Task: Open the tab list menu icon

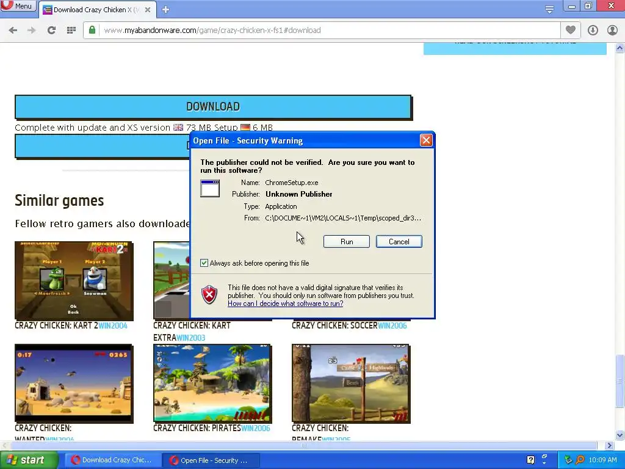Action: 549,9
